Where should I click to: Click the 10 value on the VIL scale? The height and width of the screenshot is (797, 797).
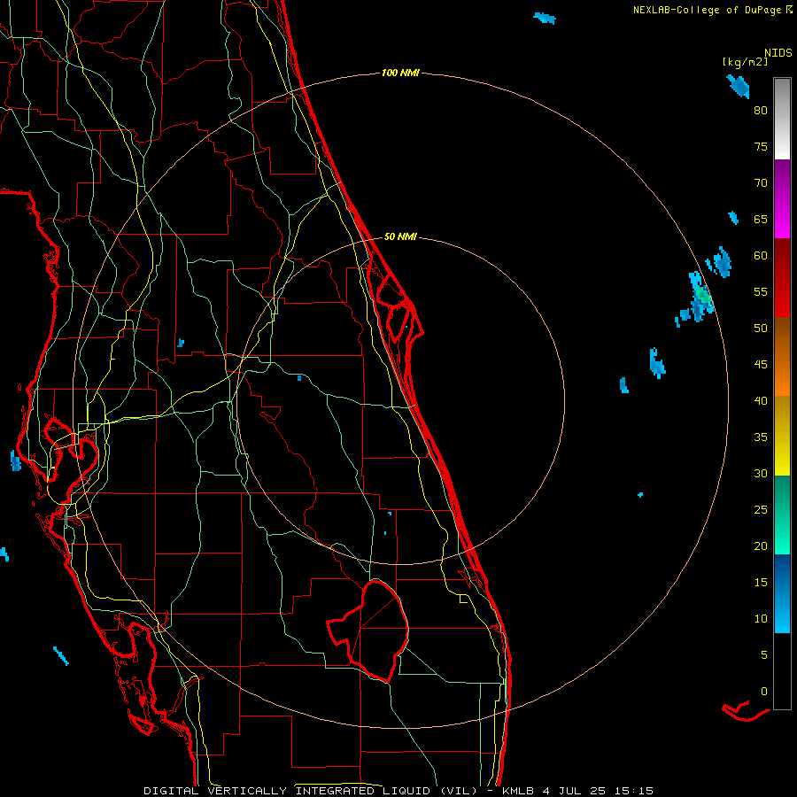tap(761, 619)
